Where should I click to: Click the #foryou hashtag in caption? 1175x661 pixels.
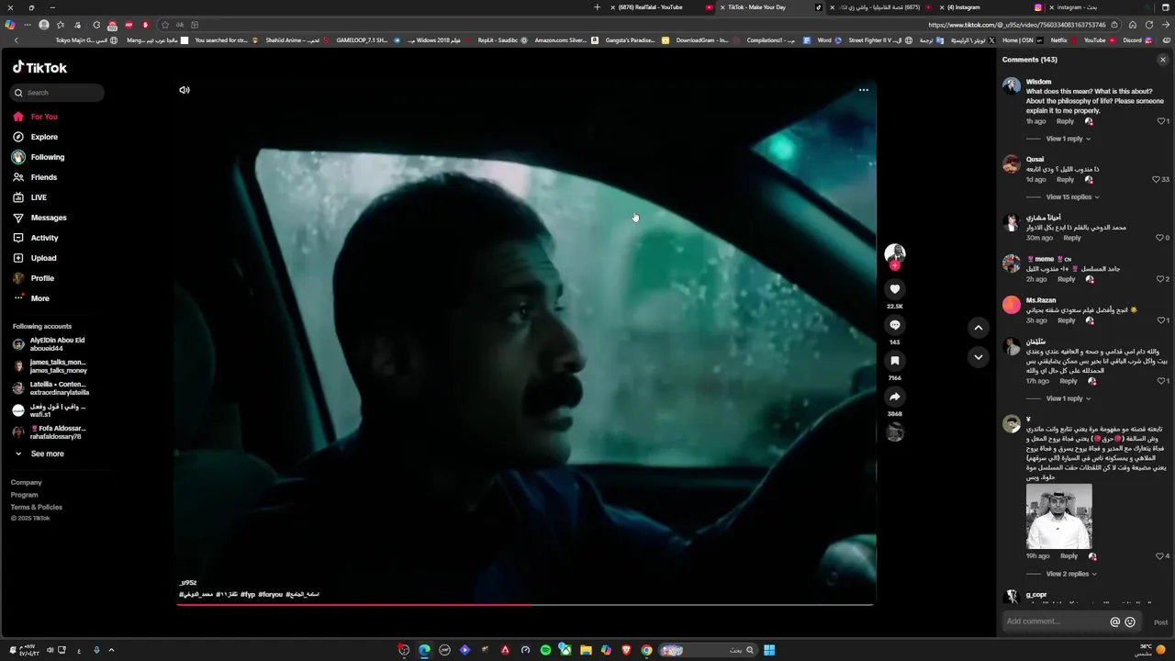tap(271, 595)
